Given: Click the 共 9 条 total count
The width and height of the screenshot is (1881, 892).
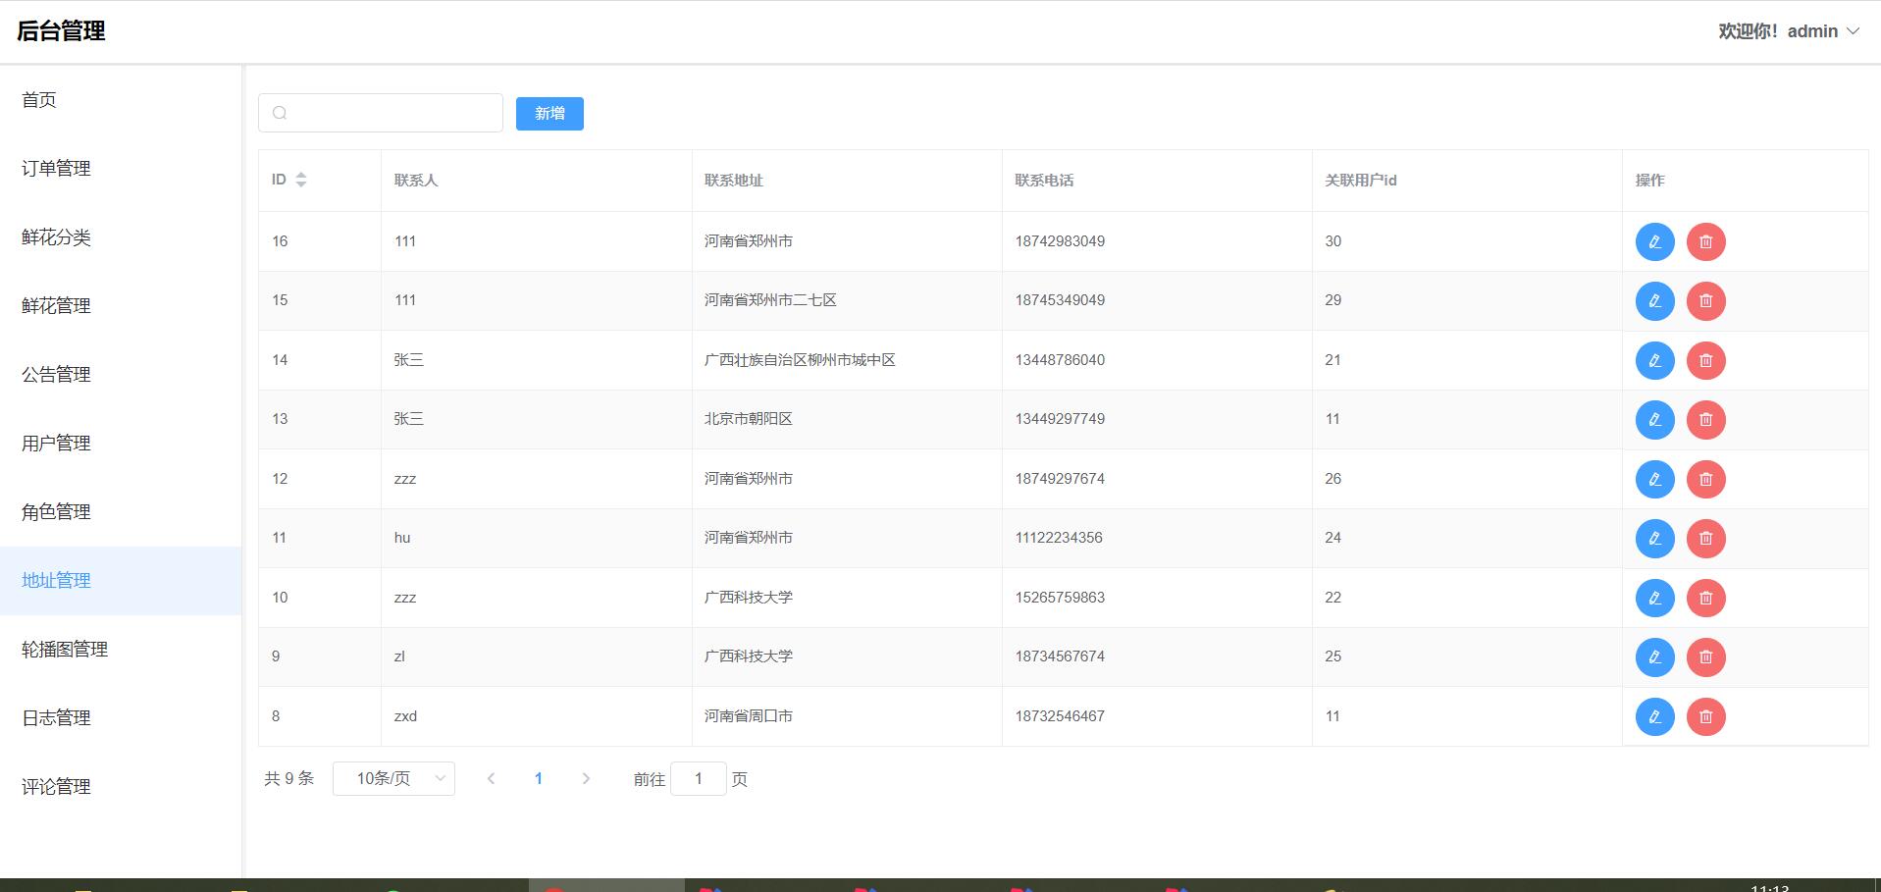Looking at the screenshot, I should [288, 778].
